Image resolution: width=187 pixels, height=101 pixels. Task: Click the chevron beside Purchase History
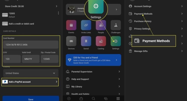(x=182, y=21)
